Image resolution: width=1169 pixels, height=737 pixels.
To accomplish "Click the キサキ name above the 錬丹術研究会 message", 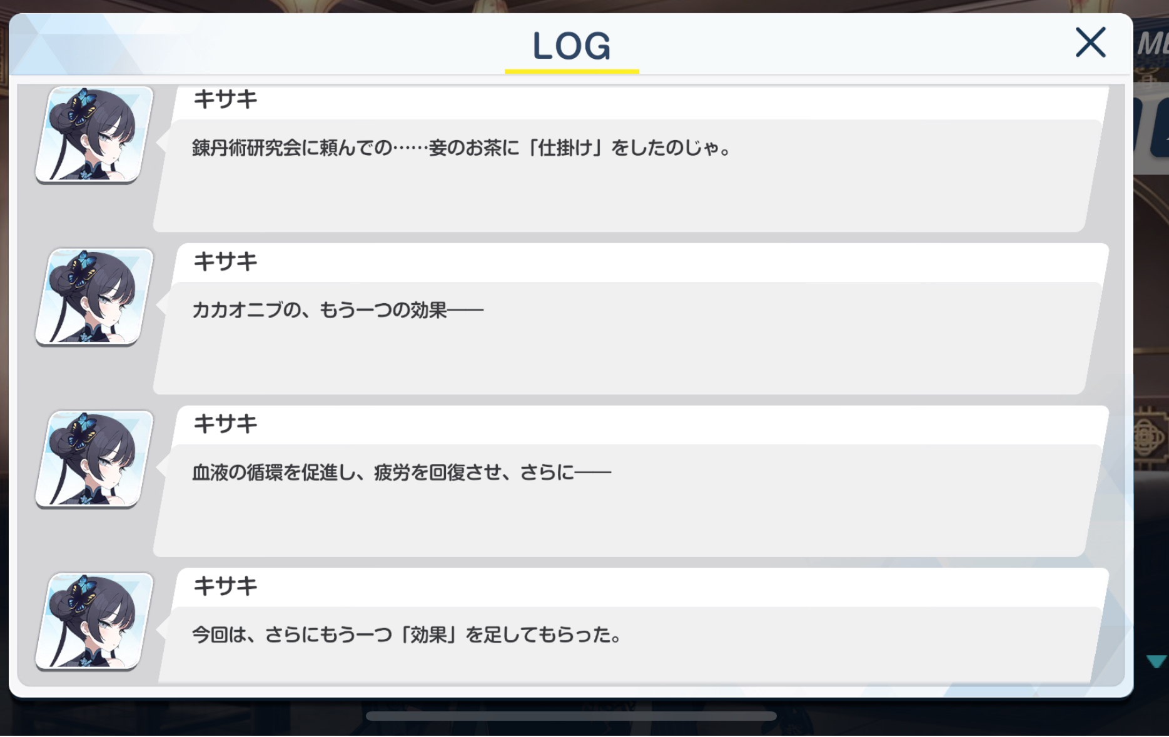I will click(x=225, y=99).
